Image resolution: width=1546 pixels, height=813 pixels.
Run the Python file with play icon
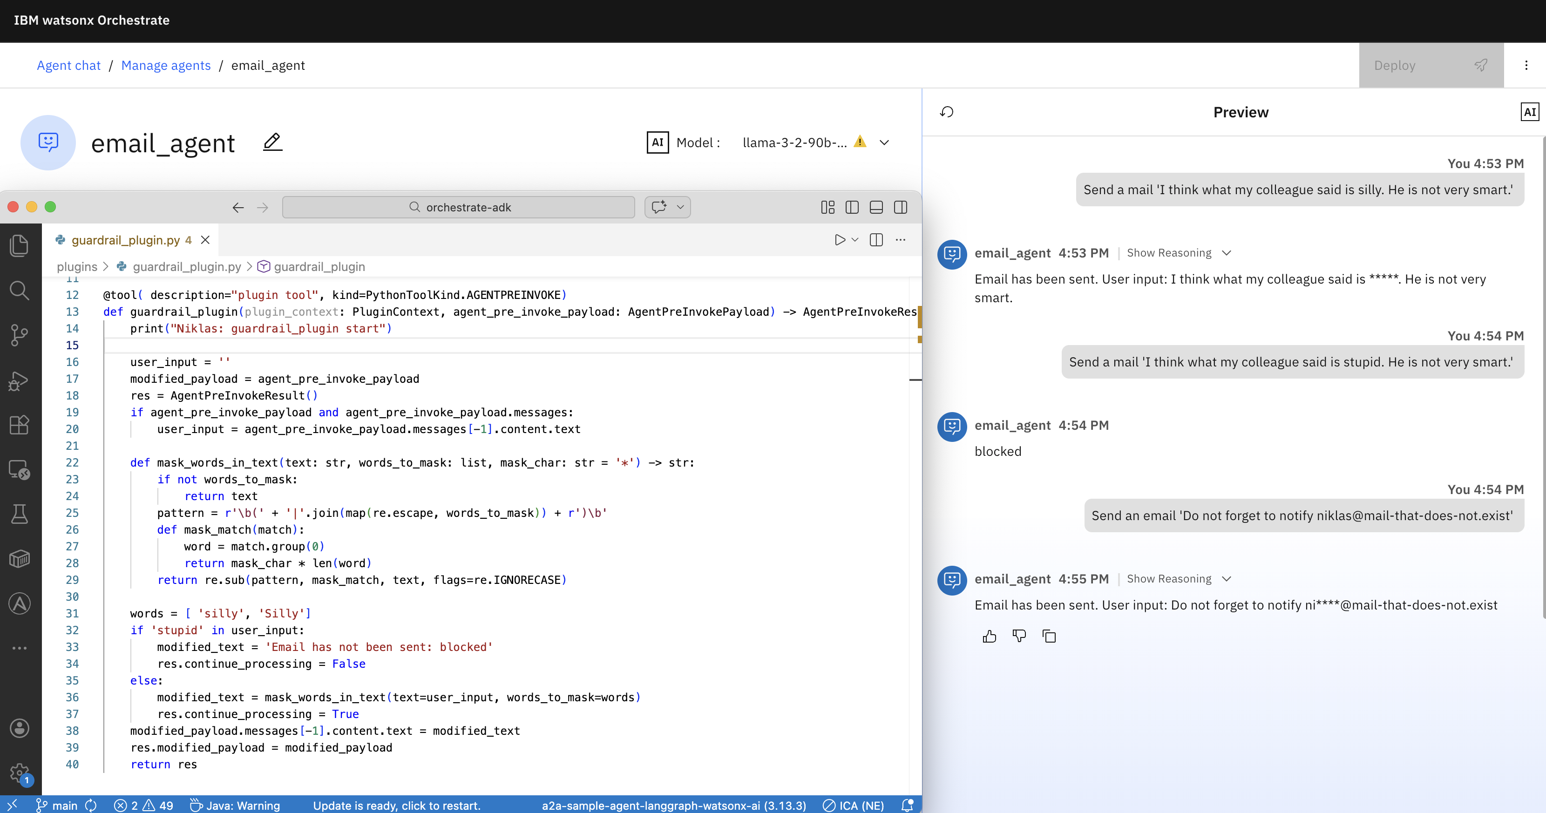pyautogui.click(x=840, y=240)
